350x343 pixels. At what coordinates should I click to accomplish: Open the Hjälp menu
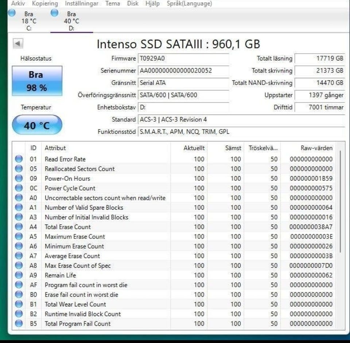[152, 3]
